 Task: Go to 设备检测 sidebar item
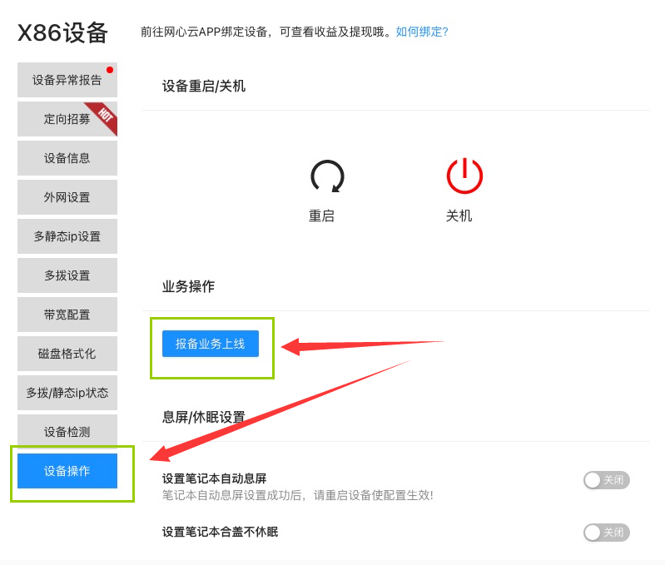coord(67,432)
